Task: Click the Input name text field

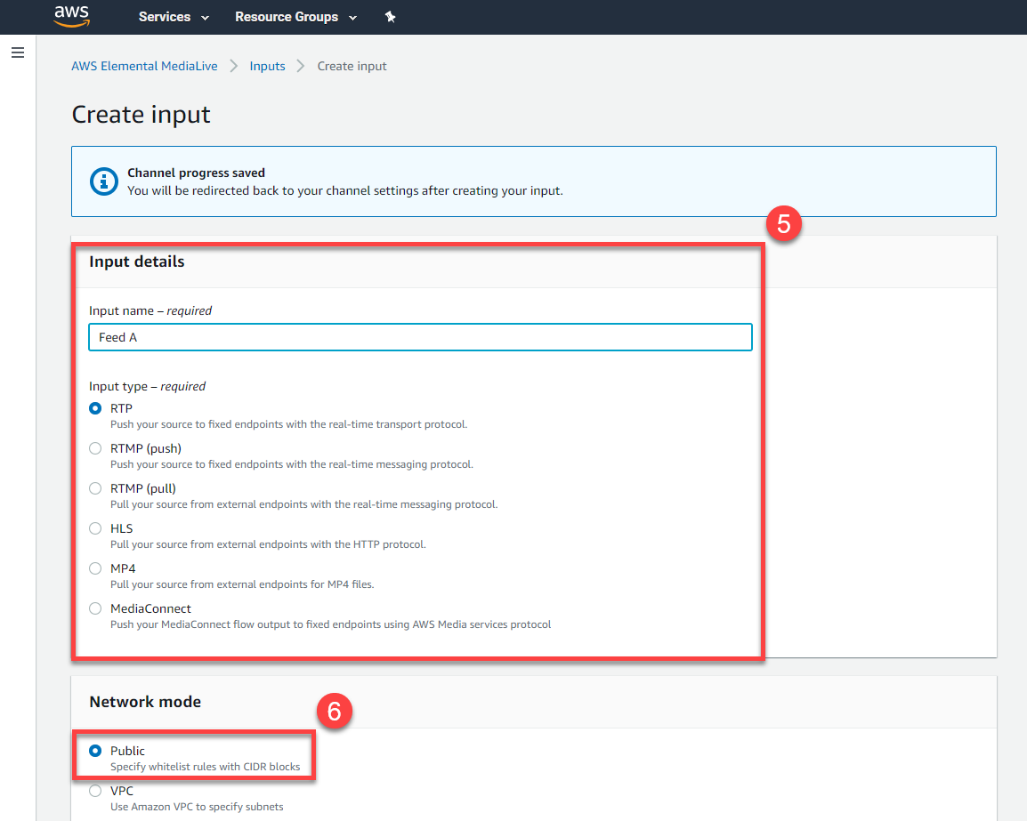Action: tap(420, 337)
